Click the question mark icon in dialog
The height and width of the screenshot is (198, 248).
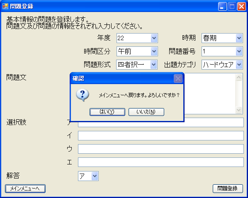pos(83,95)
